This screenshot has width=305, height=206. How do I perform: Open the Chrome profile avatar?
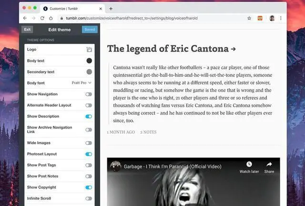(x=272, y=18)
